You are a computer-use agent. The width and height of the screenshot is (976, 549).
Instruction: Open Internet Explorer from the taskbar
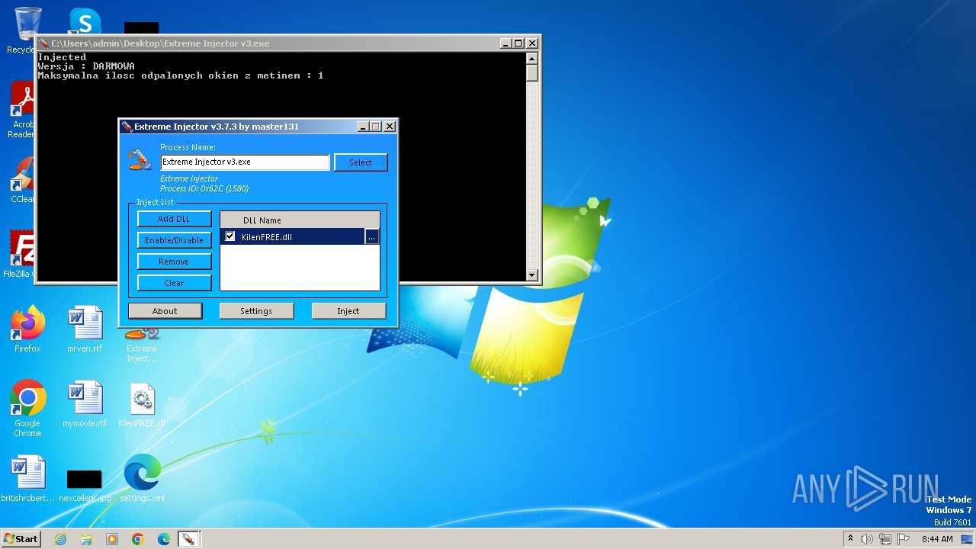[61, 539]
